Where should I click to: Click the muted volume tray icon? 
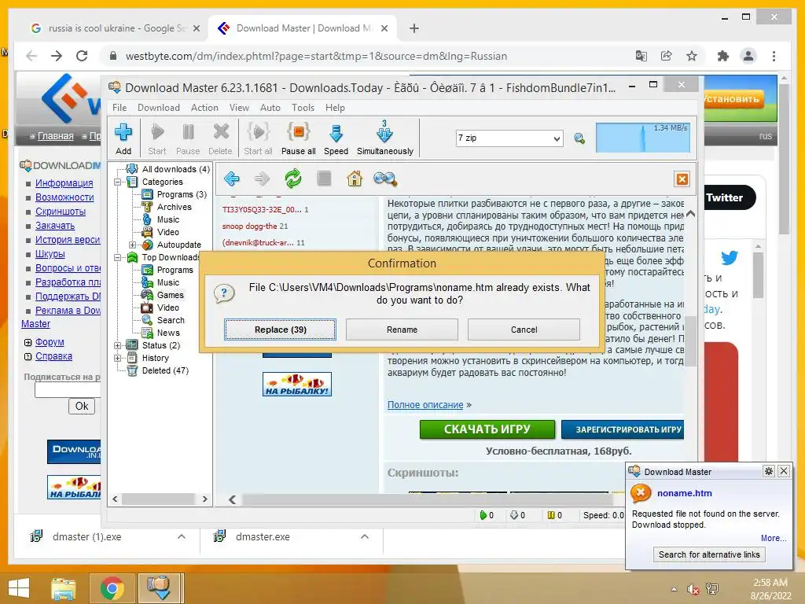[x=693, y=589]
